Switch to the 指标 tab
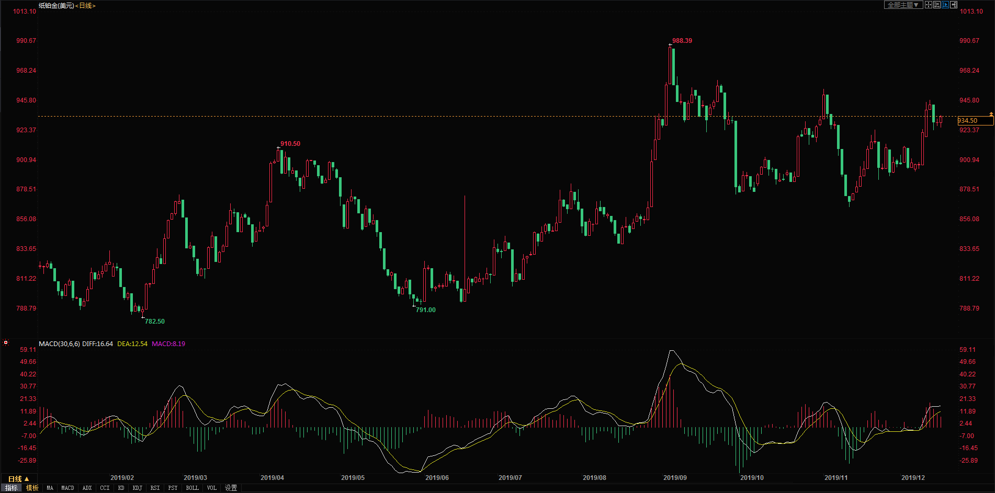 [x=12, y=488]
